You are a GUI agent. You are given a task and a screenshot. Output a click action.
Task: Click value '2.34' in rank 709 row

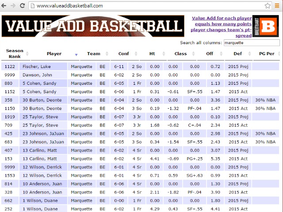click(215, 125)
